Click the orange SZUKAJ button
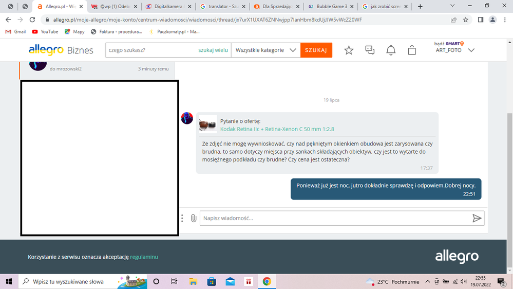 (x=316, y=50)
